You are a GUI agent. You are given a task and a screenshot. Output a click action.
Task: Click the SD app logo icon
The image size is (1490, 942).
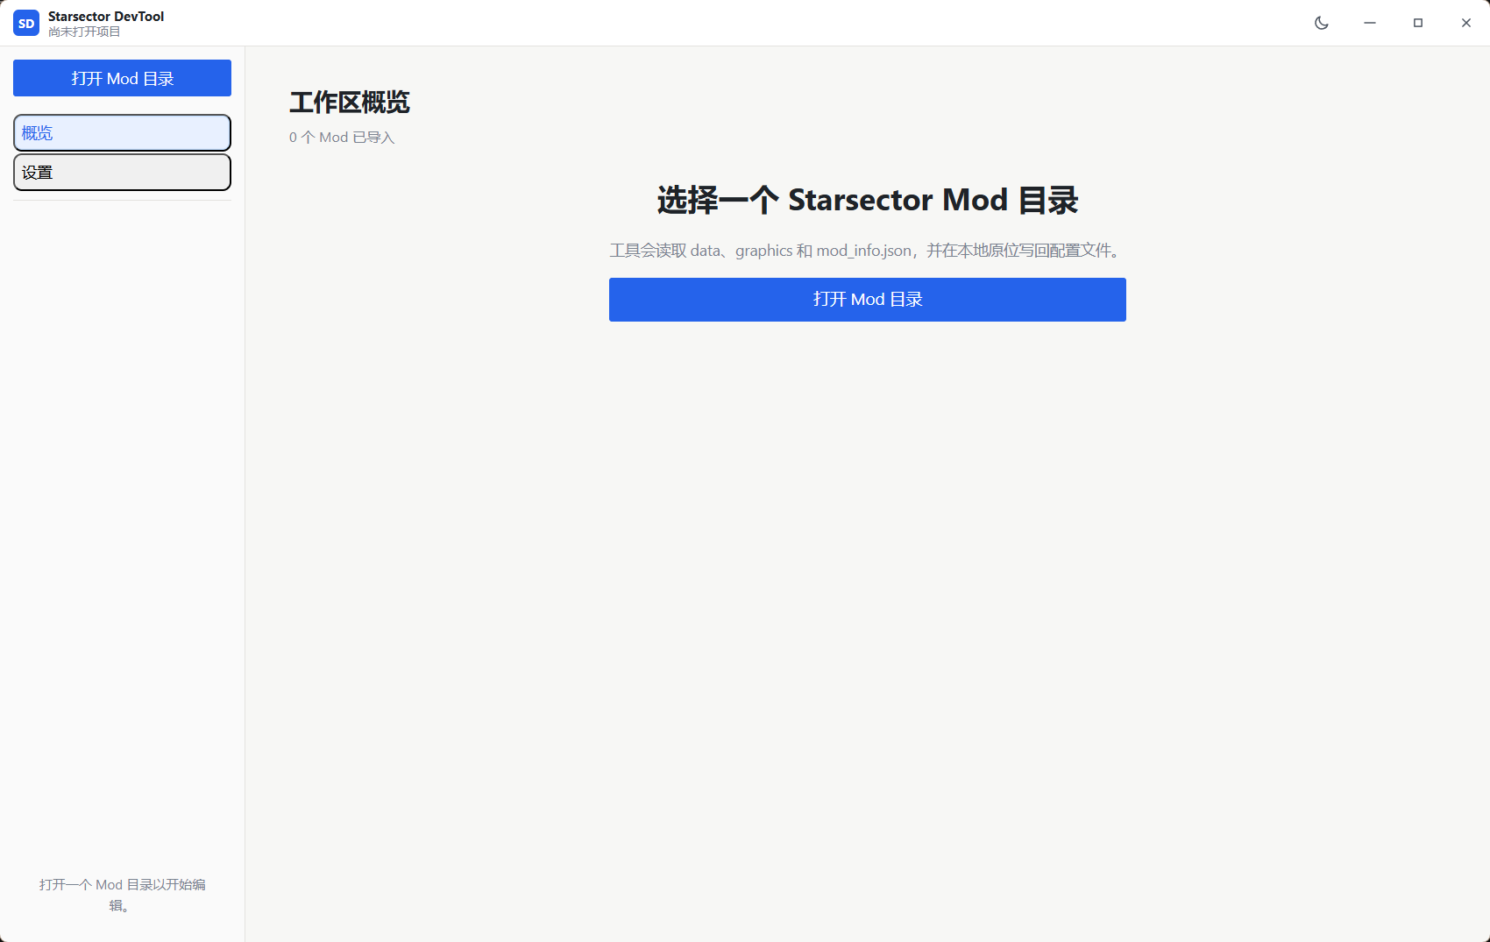(x=26, y=24)
